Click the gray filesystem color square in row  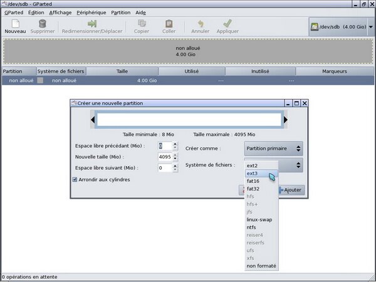40,80
